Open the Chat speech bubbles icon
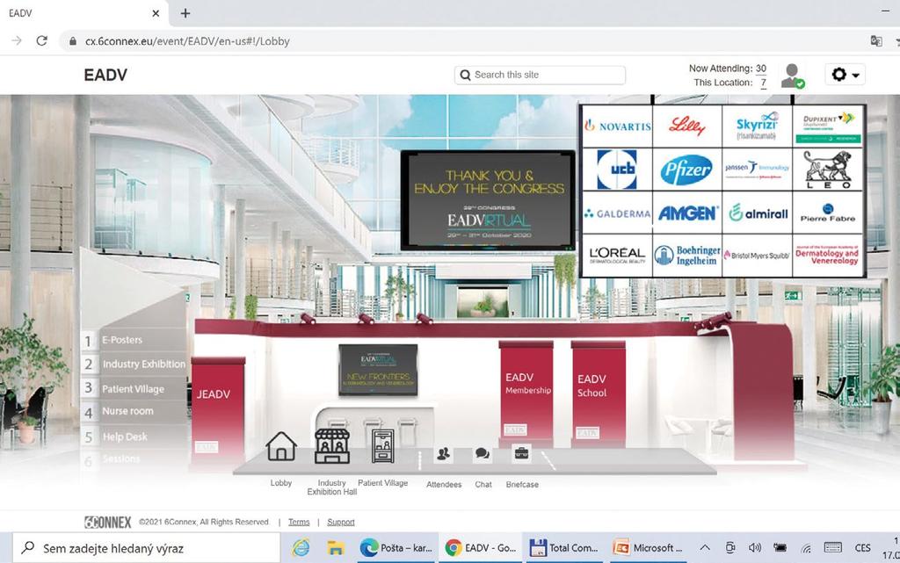The image size is (900, 563). click(483, 454)
